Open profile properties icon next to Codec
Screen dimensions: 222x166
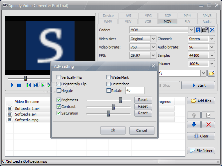pos(205,30)
